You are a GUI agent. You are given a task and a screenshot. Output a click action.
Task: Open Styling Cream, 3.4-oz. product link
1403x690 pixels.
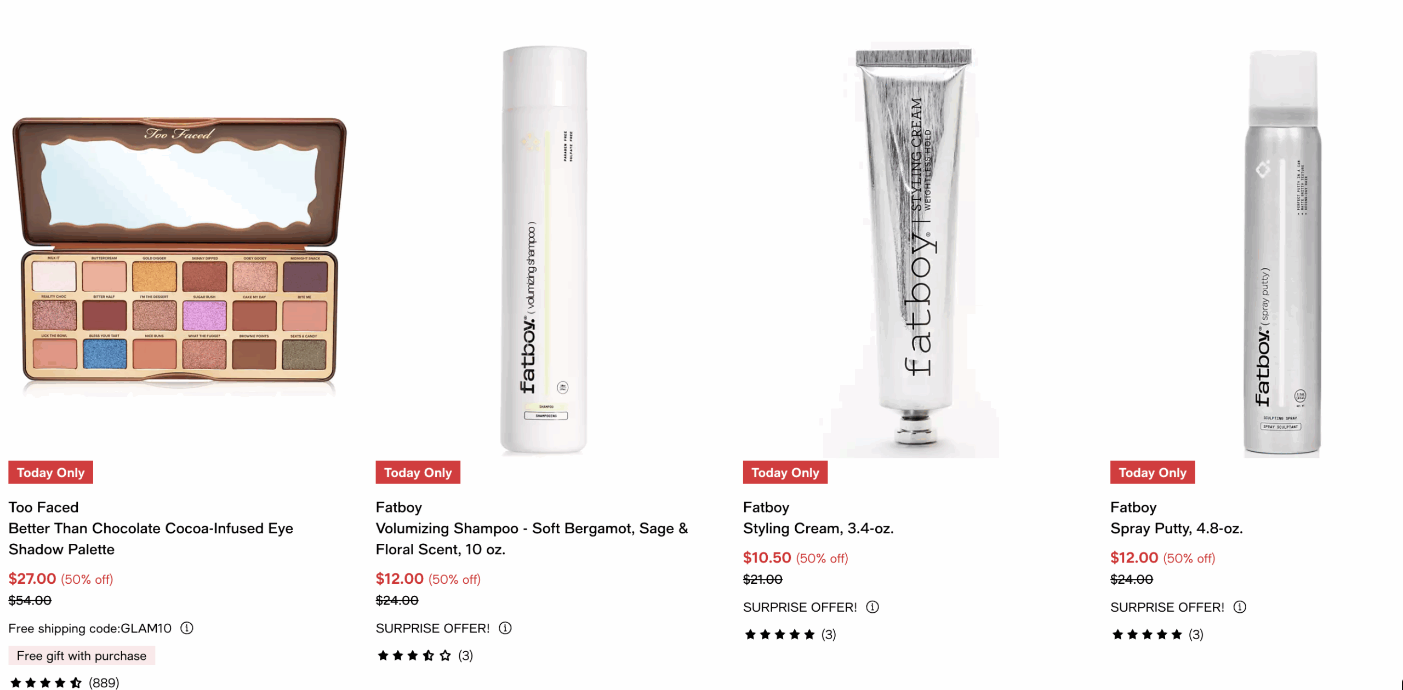(818, 528)
